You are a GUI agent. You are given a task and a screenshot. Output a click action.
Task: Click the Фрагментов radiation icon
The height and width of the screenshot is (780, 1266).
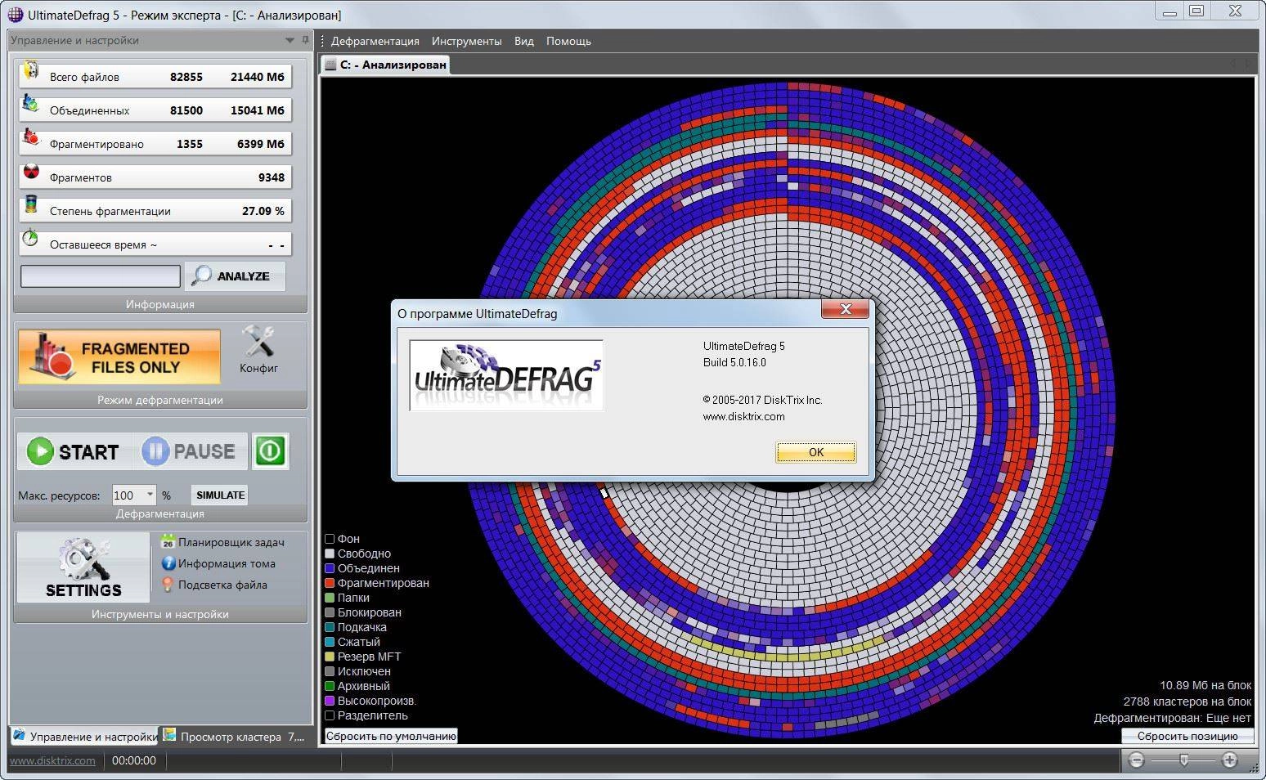[31, 173]
